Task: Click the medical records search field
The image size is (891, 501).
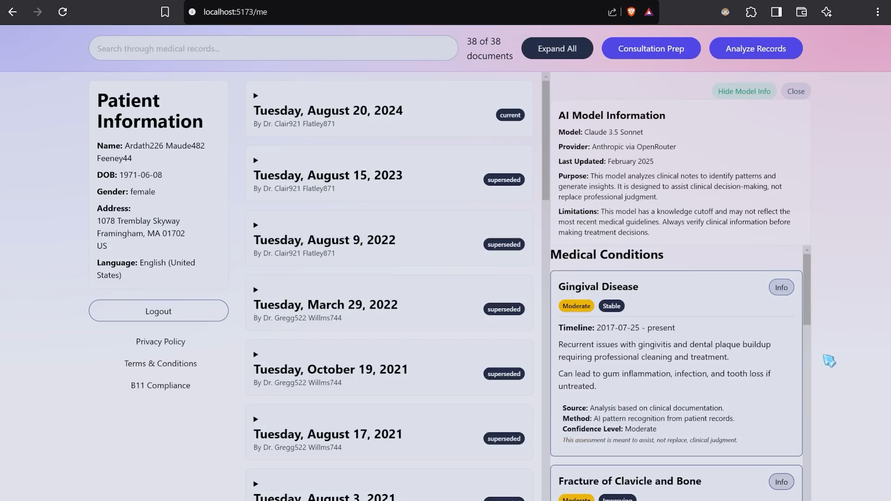Action: tap(273, 48)
